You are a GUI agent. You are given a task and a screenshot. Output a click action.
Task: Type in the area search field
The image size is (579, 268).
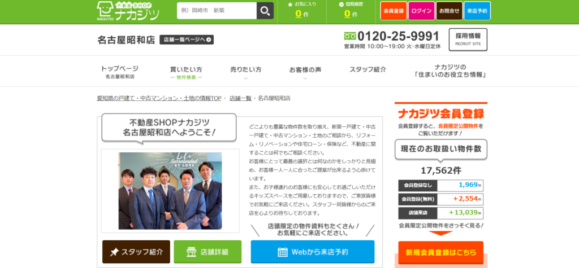216,11
